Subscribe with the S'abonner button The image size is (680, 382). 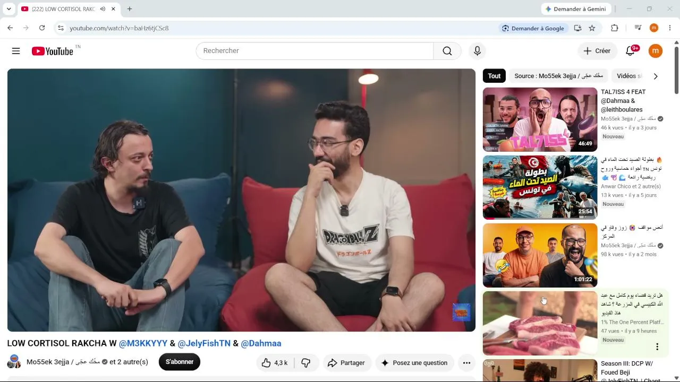pos(180,362)
